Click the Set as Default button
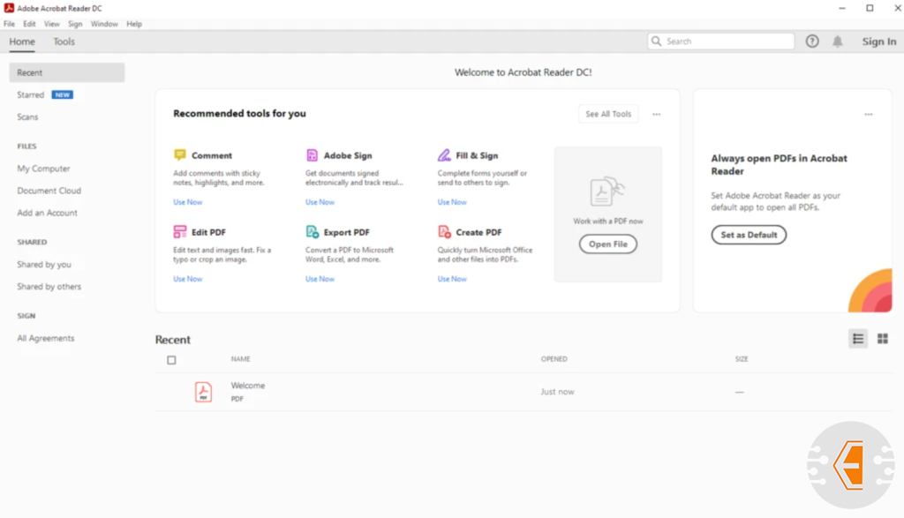 (749, 235)
